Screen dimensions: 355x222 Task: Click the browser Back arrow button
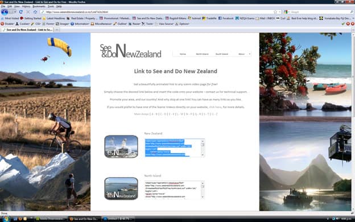(x=5, y=12)
